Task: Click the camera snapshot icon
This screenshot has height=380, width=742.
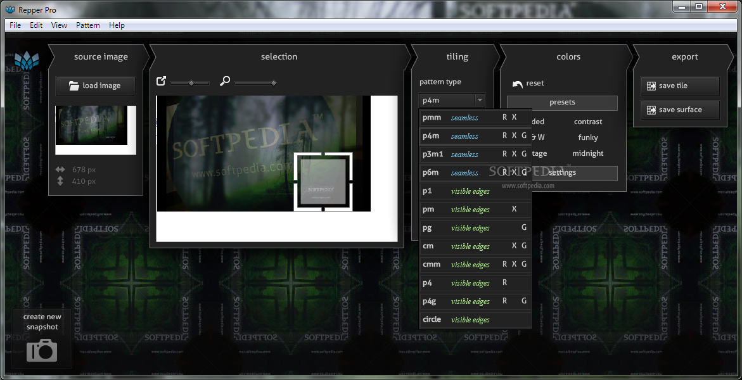Action: click(x=42, y=350)
